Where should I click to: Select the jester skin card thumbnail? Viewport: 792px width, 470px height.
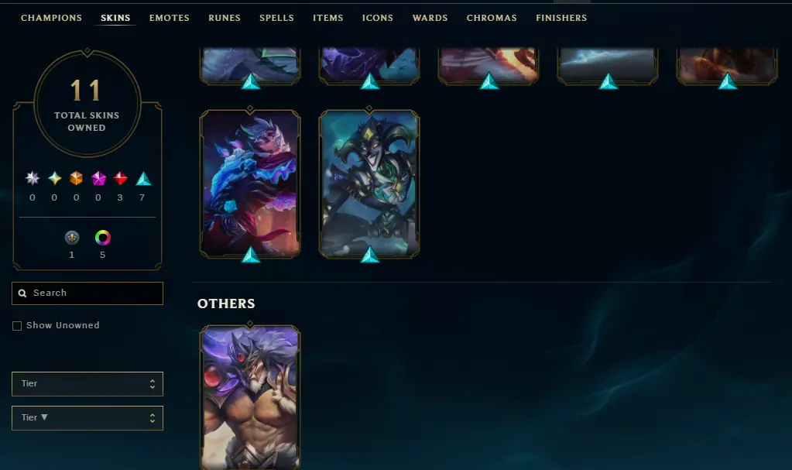[x=369, y=184]
